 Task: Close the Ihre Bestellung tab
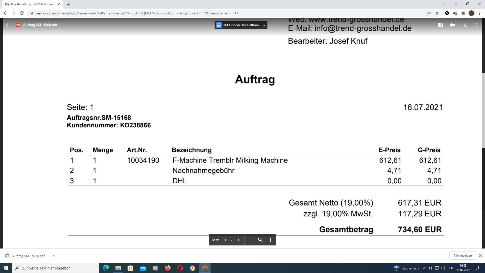[x=59, y=4]
